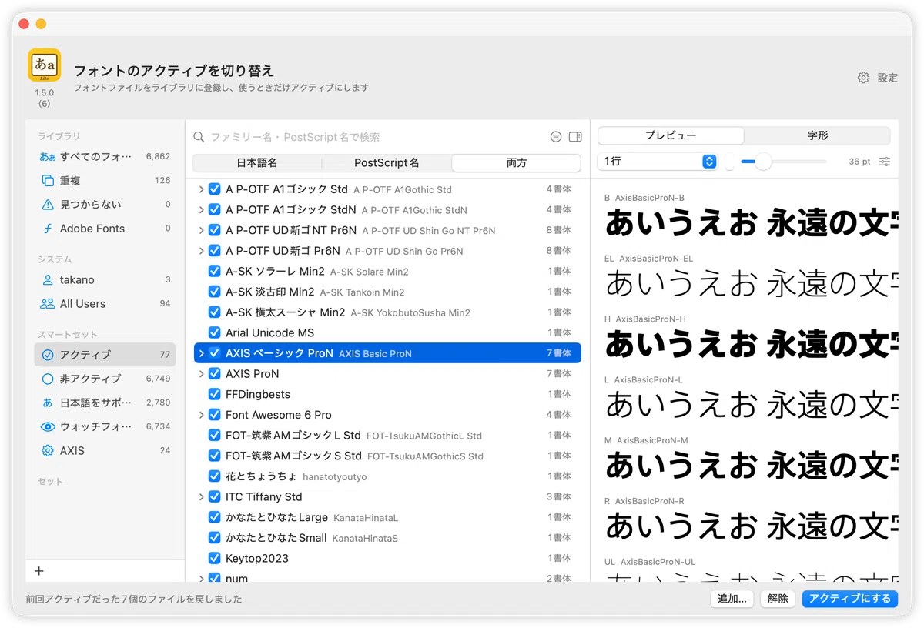This screenshot has height=628, width=924.
Task: Click the font app logo icon
Action: tap(44, 65)
